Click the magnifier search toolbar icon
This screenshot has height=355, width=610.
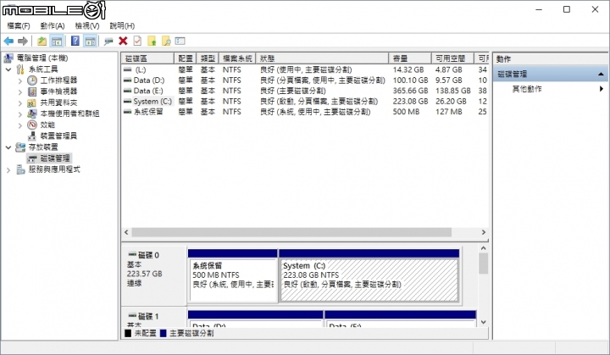(166, 41)
